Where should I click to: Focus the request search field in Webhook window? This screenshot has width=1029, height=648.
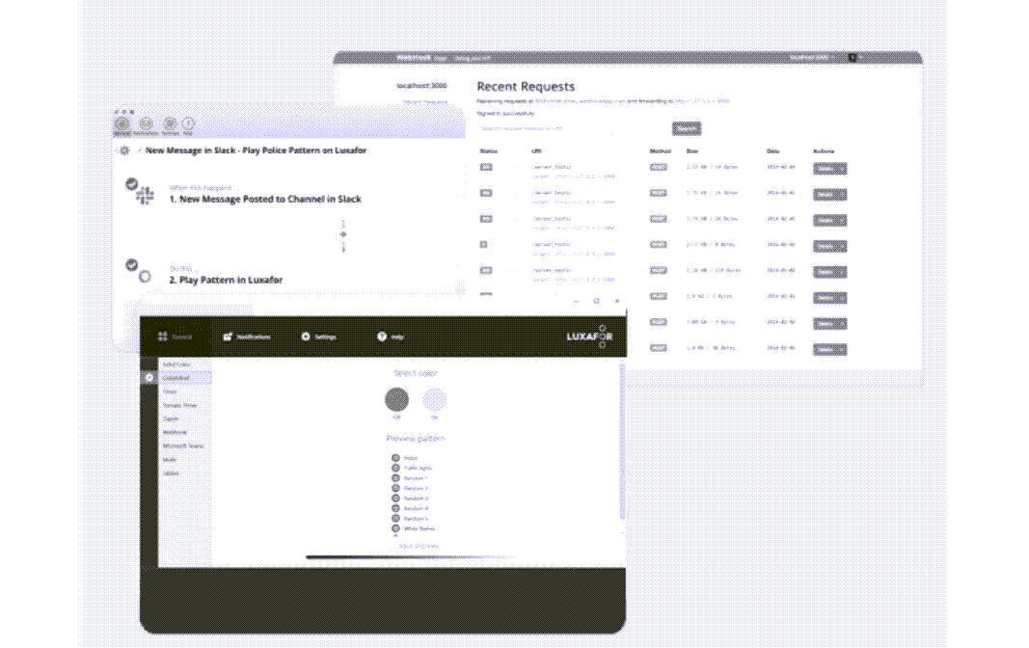[572, 128]
